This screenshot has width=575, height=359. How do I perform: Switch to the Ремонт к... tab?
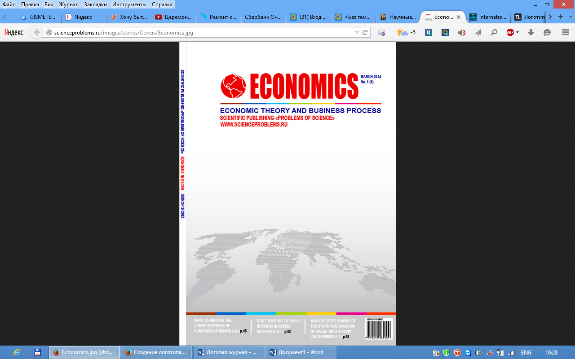pyautogui.click(x=218, y=17)
